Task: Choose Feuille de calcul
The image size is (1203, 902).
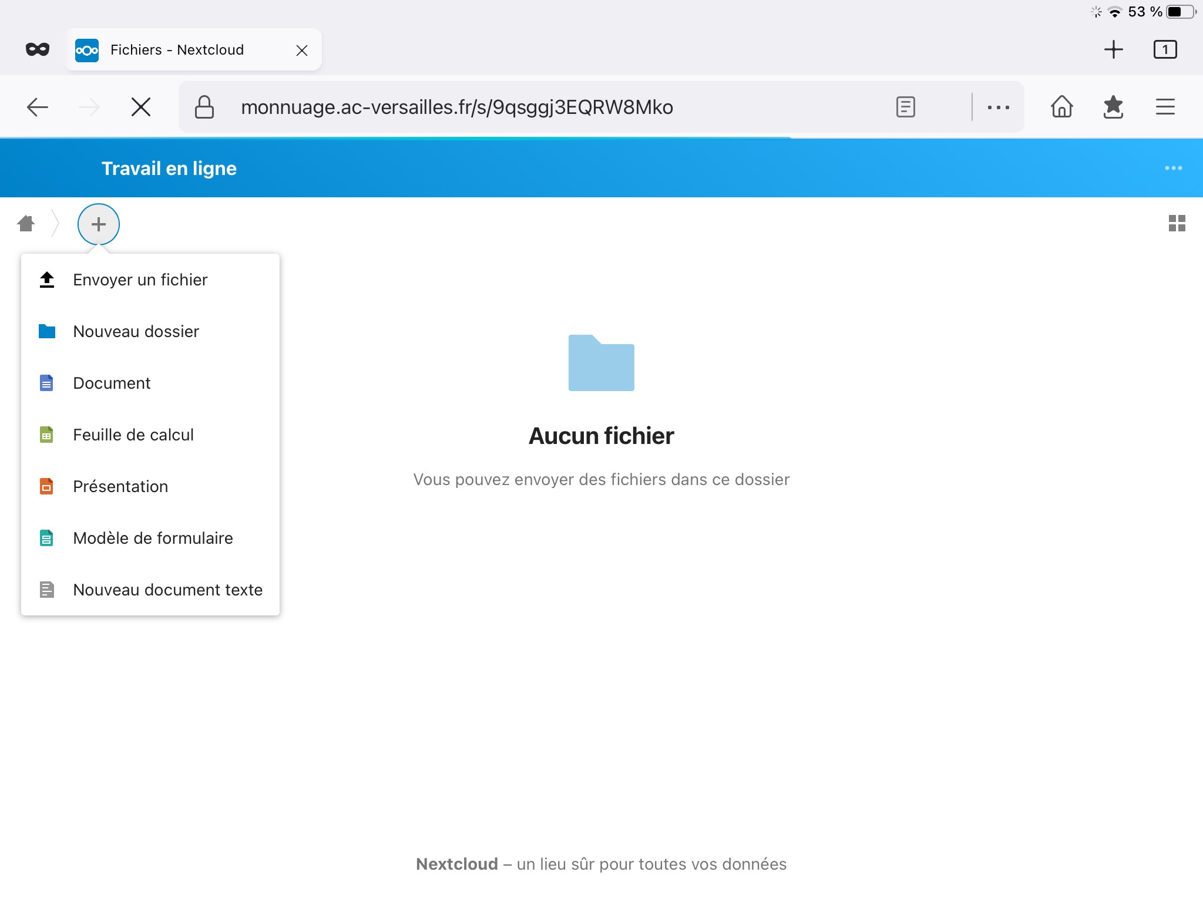Action: click(133, 435)
